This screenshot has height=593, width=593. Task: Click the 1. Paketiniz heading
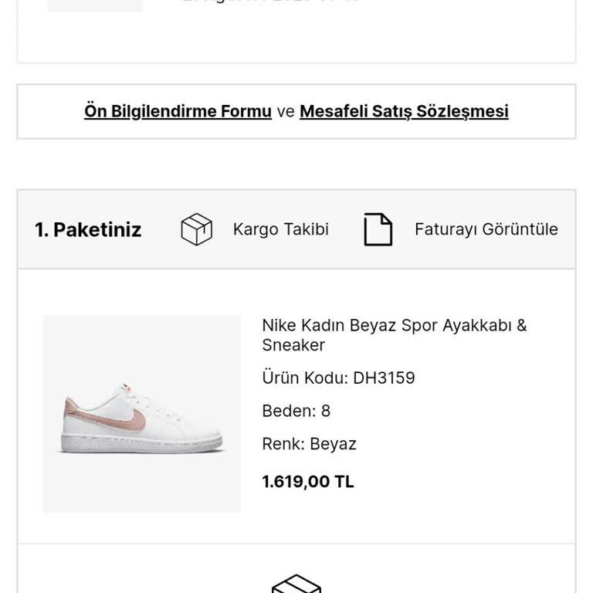pos(88,229)
